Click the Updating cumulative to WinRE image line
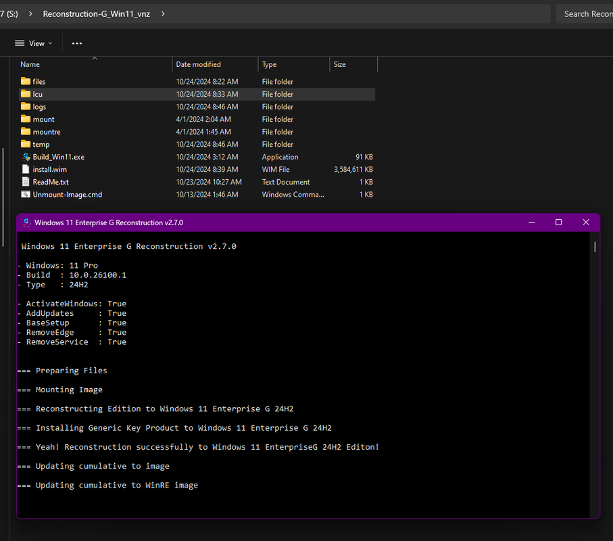 [108, 485]
